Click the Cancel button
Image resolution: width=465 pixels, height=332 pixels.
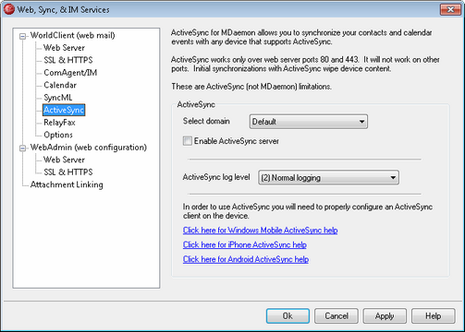pos(337,316)
